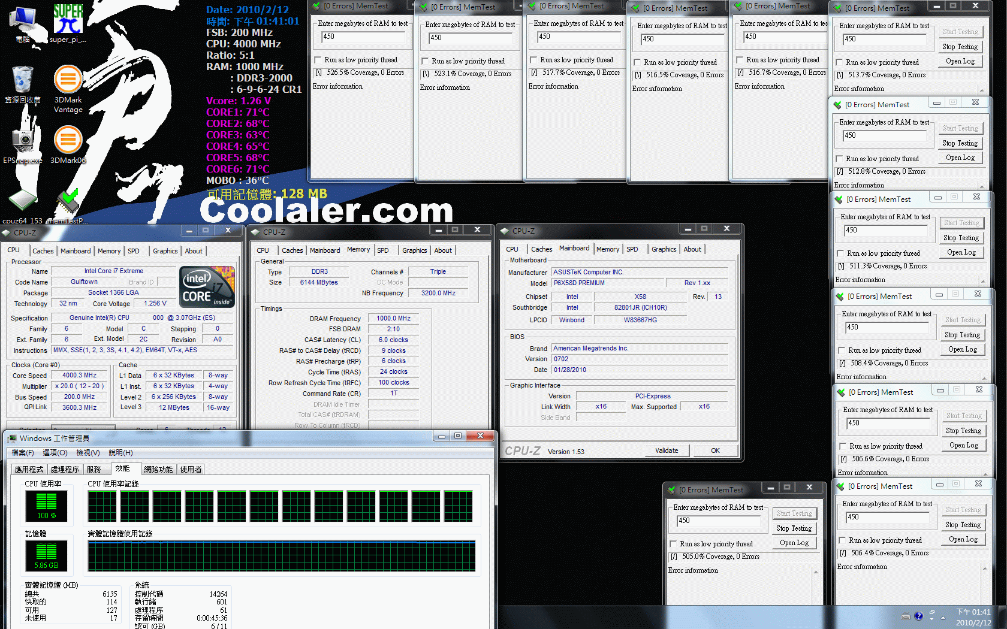
Task: Toggle low priority thread in 516.7% coverage MemTest
Action: point(740,61)
